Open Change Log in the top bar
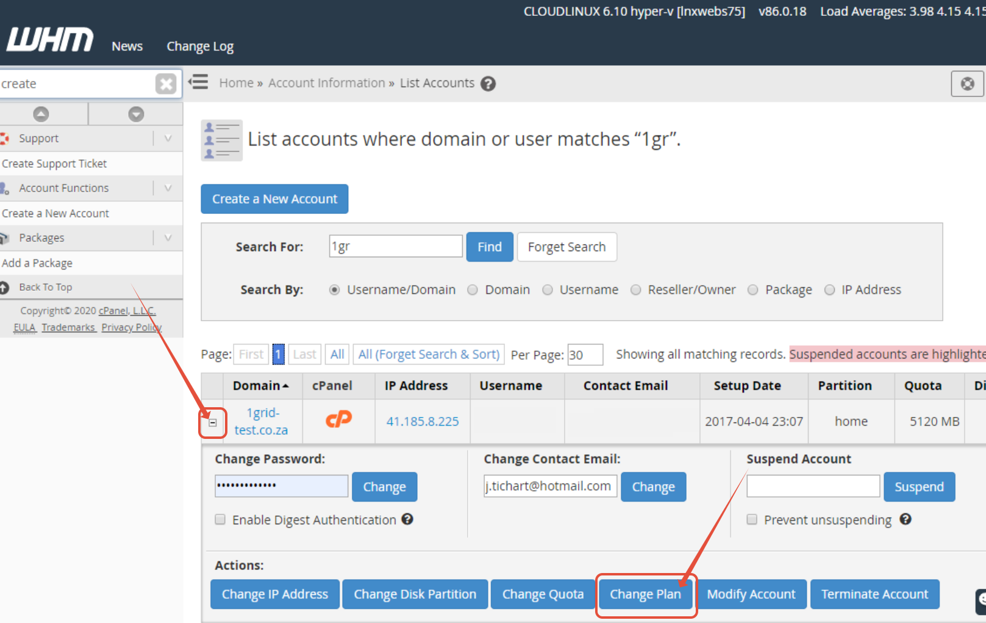 (200, 46)
